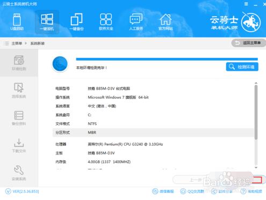Click the Pentium(R) CPU G3240 value

(x=125, y=144)
